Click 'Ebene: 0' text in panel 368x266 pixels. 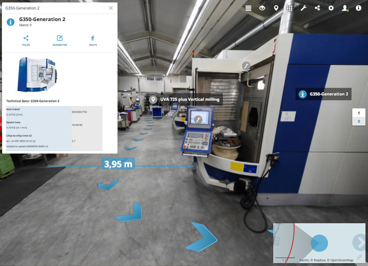click(25, 25)
